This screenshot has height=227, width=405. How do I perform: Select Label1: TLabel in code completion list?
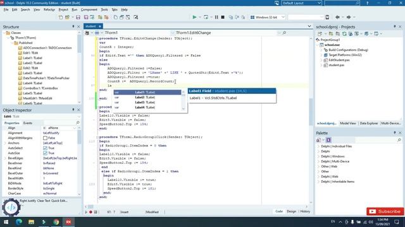[x=147, y=92]
